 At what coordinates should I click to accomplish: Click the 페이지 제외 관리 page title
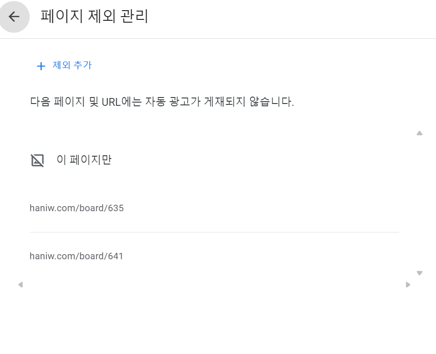[x=94, y=16]
